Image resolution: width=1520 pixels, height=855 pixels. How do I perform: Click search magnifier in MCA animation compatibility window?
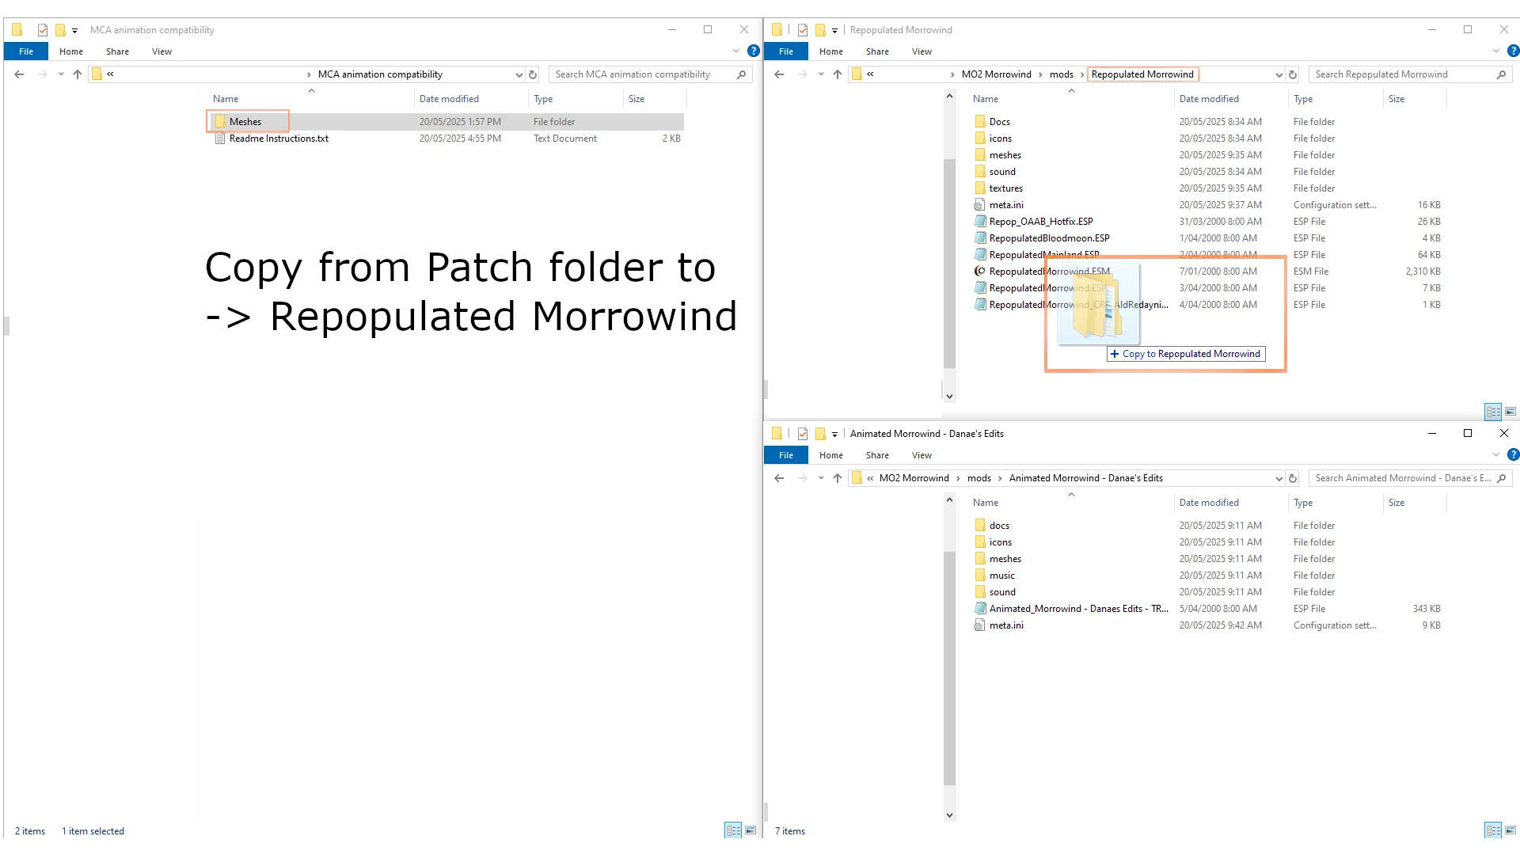click(x=741, y=74)
